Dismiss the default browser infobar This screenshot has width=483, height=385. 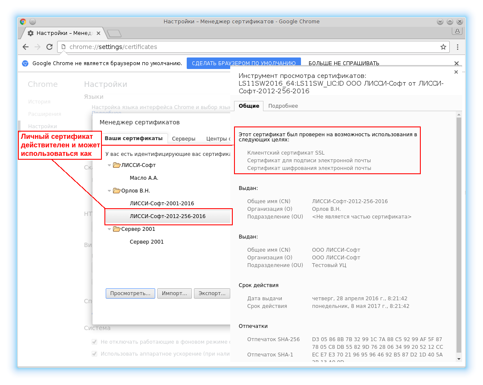point(456,63)
